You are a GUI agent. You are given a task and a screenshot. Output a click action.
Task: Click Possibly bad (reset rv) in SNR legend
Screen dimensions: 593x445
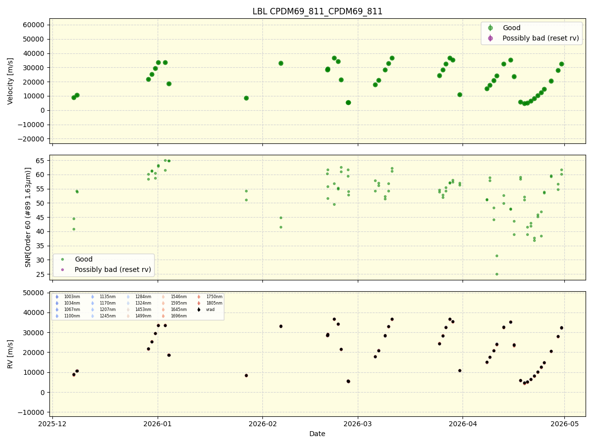click(113, 269)
